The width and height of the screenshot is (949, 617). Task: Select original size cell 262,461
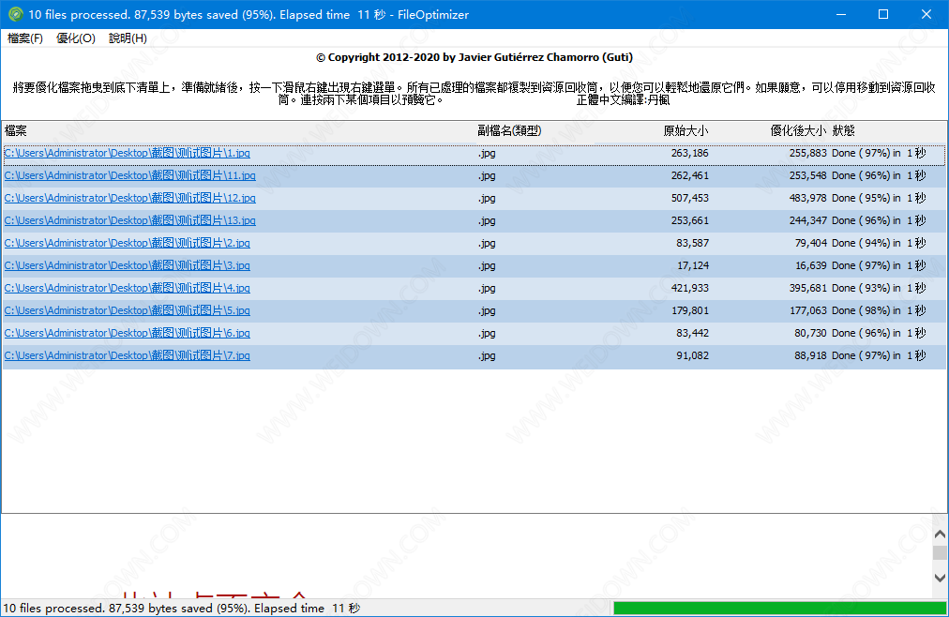(x=689, y=175)
